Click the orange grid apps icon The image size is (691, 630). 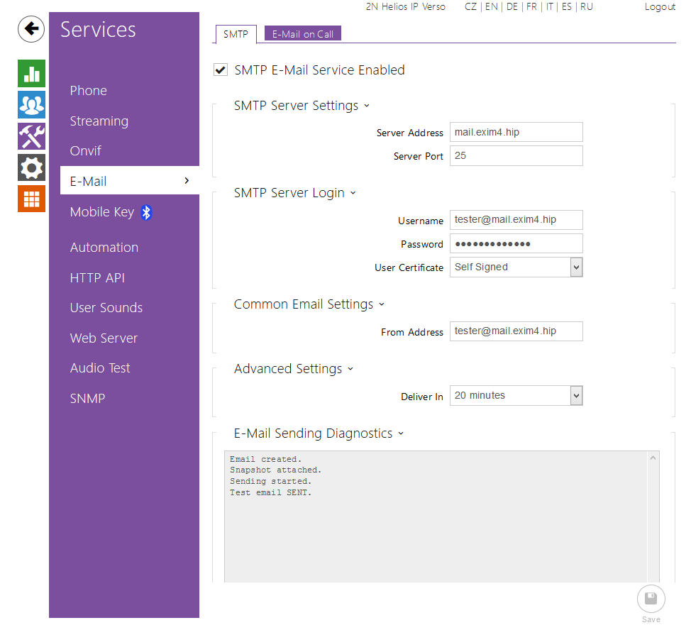click(32, 199)
